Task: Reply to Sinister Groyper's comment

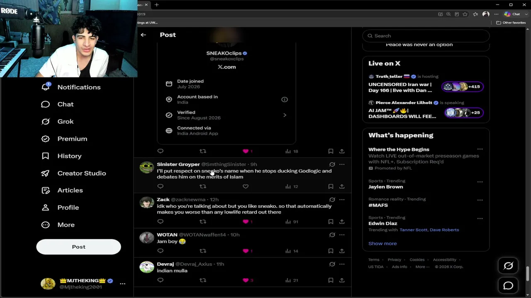Action: click(161, 186)
